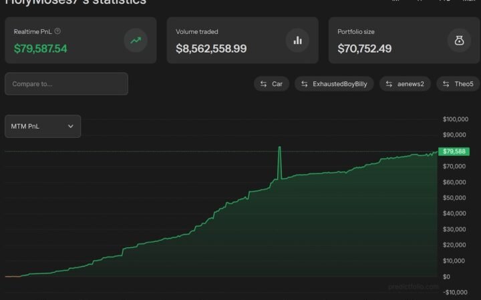
Task: Click the Realtime PnL help question-mark icon
Action: point(57,31)
